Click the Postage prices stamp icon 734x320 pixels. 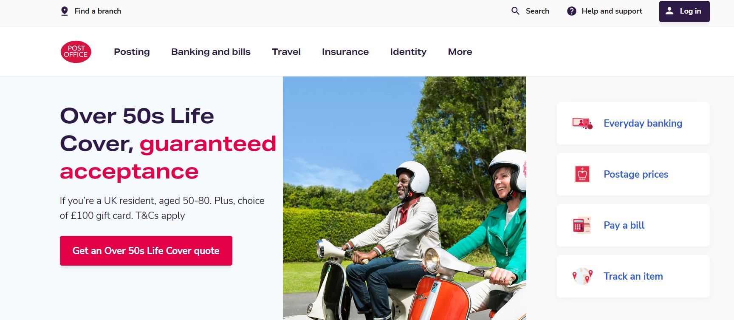point(582,174)
